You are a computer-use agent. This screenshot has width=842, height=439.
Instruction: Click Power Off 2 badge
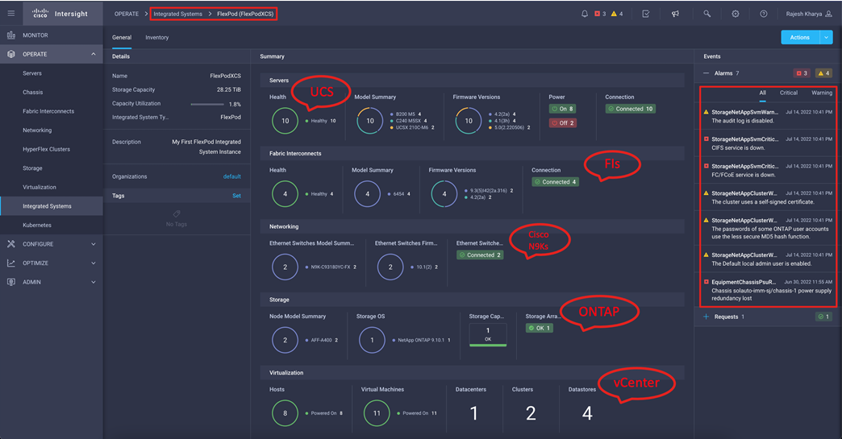pos(562,122)
